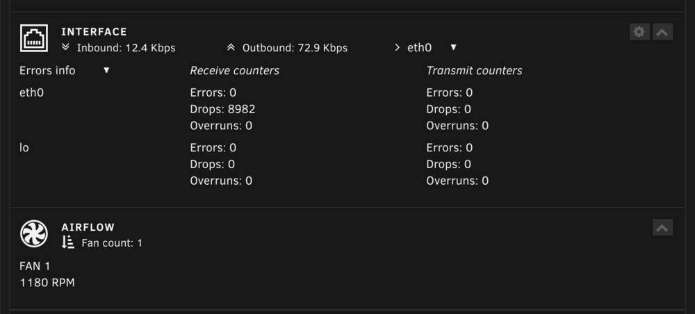Image resolution: width=695 pixels, height=314 pixels.
Task: Collapse the Airflow panel chevron
Action: 662,228
